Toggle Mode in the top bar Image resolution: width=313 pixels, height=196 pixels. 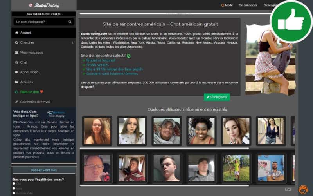[x=227, y=5]
